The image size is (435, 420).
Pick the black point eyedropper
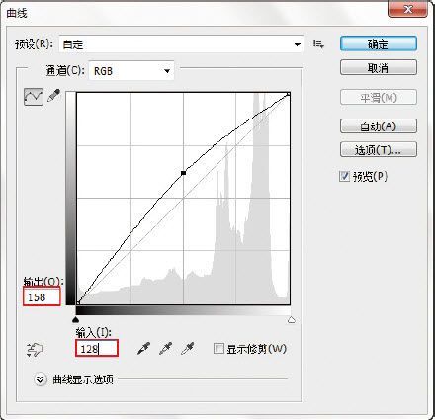click(143, 349)
